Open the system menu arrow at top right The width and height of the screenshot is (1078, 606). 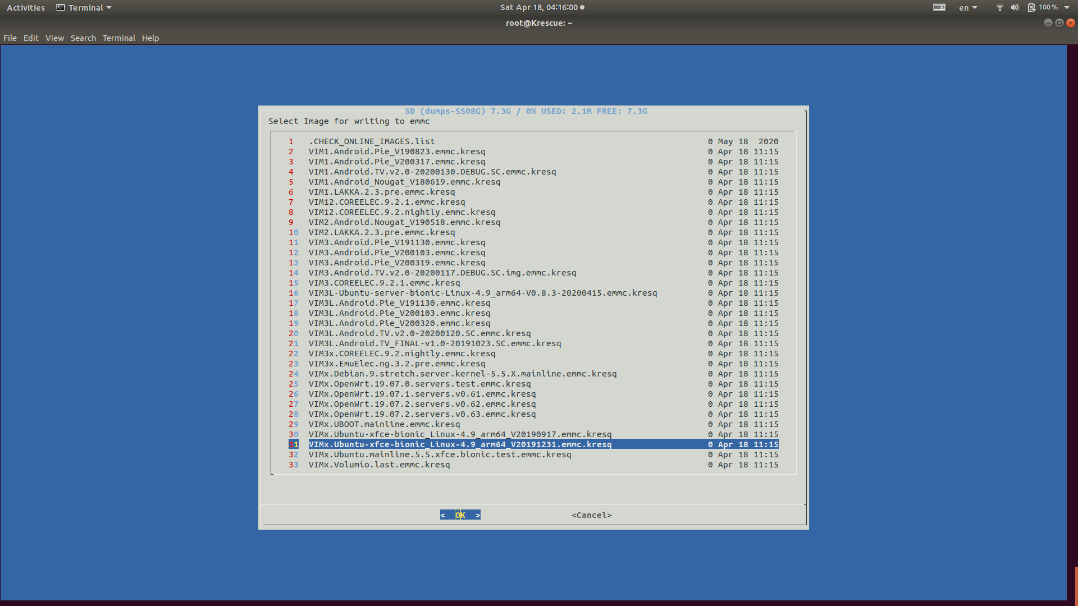click(x=1067, y=8)
